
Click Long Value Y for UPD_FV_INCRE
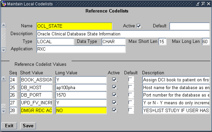point(81,103)
